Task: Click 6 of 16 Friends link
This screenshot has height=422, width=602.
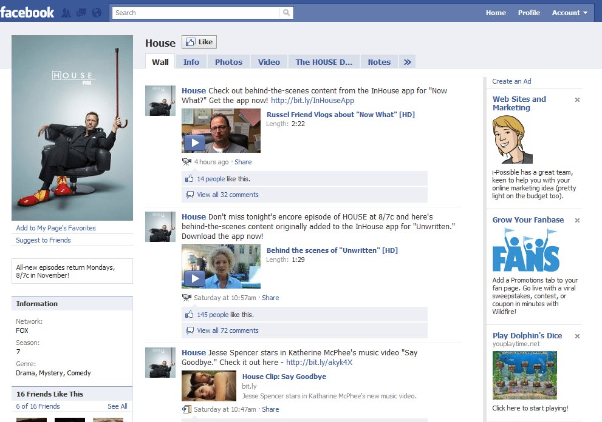Action: click(x=38, y=406)
